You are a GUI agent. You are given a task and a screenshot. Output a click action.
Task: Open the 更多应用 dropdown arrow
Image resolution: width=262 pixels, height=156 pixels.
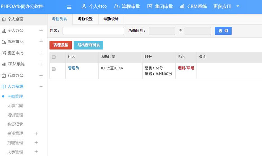coord(238,6)
